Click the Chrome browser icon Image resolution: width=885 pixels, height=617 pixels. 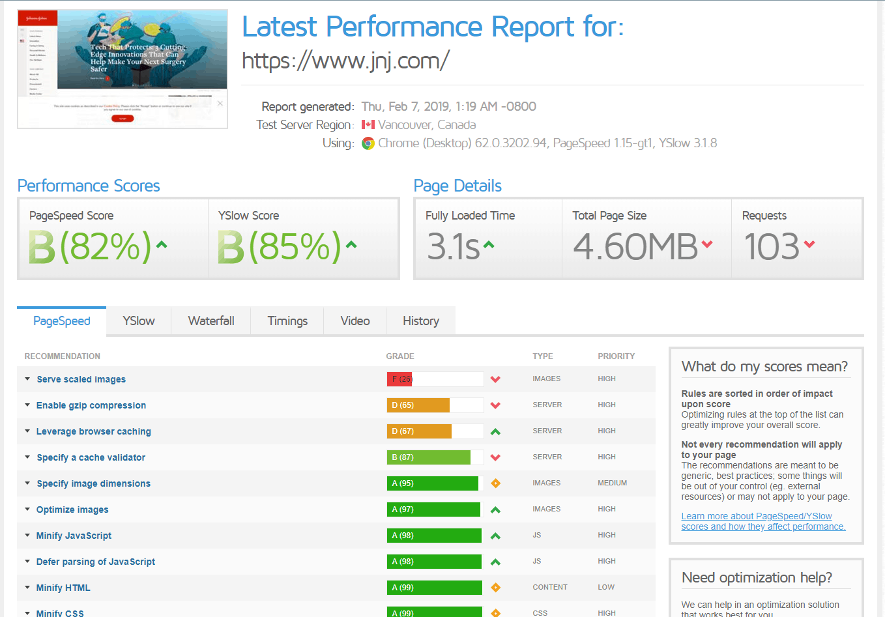[368, 143]
